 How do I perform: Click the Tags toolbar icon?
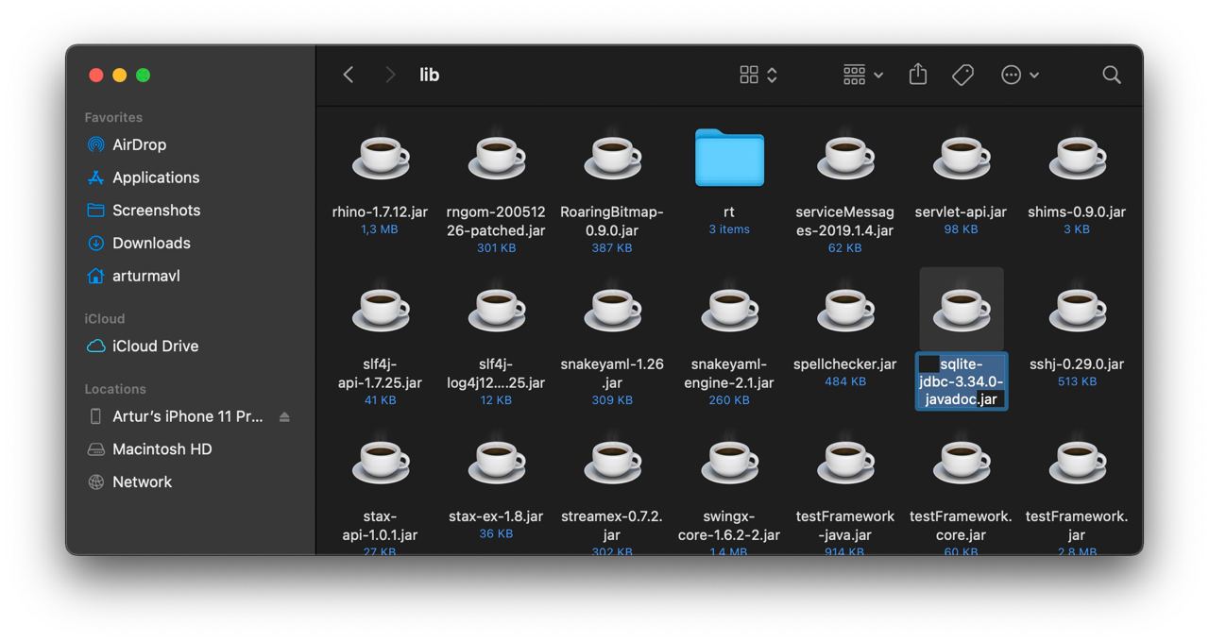coord(962,75)
